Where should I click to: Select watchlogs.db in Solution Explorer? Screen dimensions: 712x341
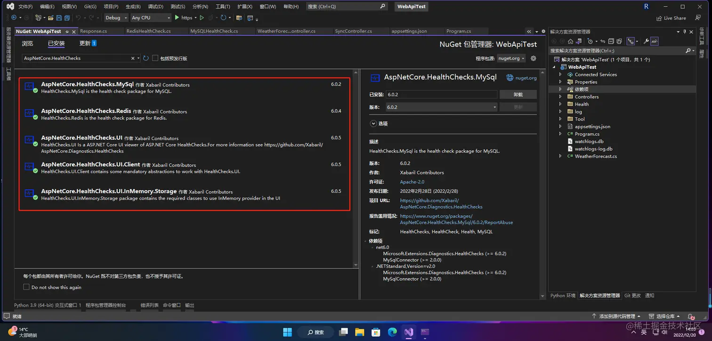(x=589, y=141)
